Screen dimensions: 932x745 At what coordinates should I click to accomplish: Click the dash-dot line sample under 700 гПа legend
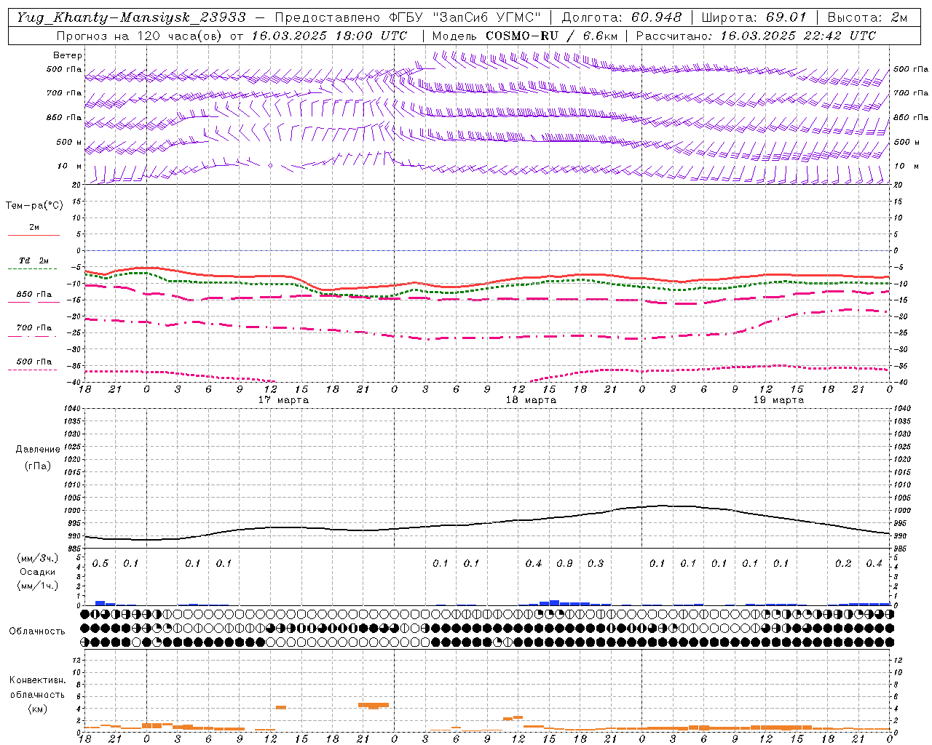pos(33,336)
